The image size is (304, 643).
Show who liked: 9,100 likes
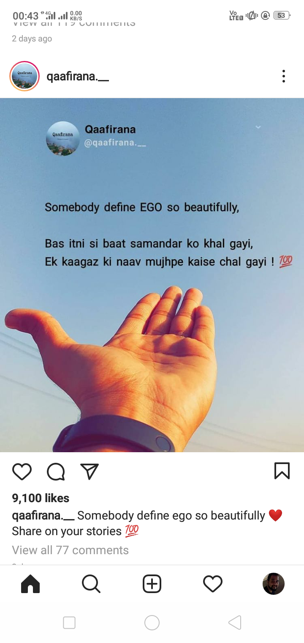click(x=41, y=498)
